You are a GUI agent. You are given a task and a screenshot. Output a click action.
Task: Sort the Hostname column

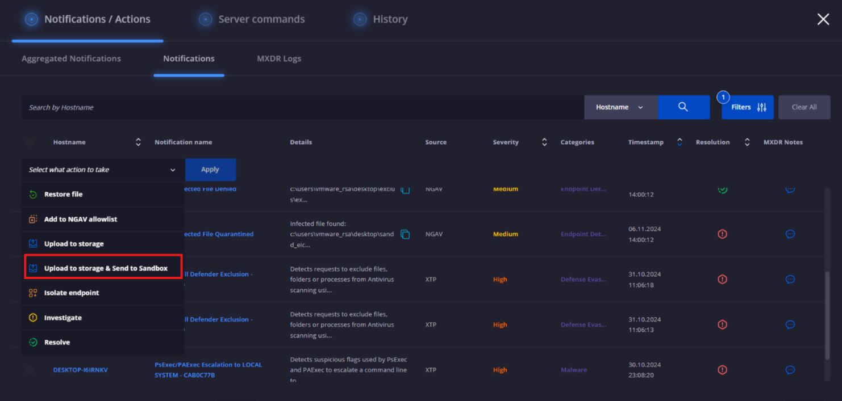(138, 142)
